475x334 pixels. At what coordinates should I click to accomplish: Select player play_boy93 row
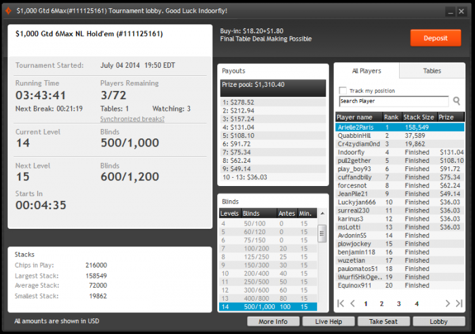(400, 169)
